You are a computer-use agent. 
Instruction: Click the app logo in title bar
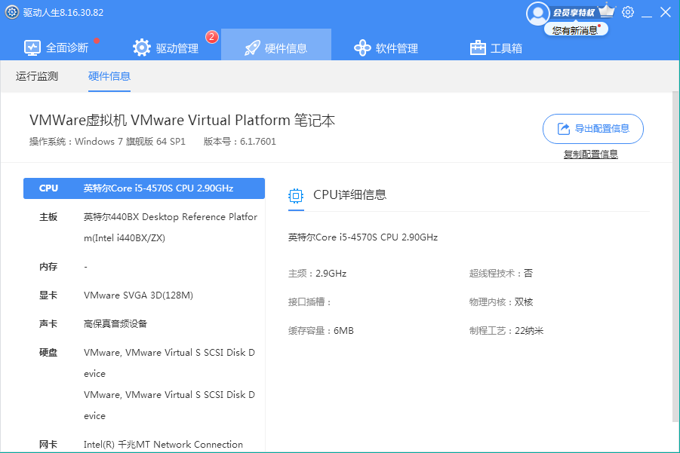click(11, 12)
